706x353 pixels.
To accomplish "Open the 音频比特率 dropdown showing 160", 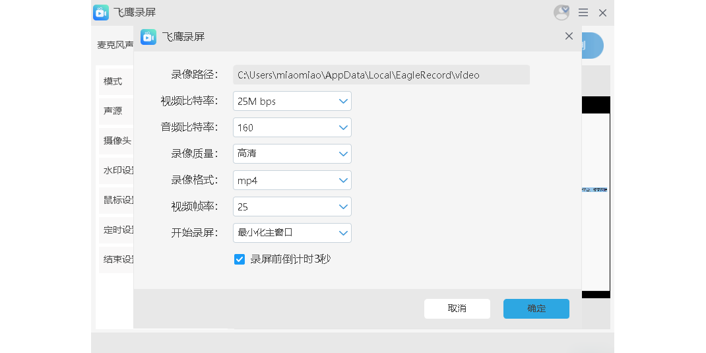I will 292,127.
